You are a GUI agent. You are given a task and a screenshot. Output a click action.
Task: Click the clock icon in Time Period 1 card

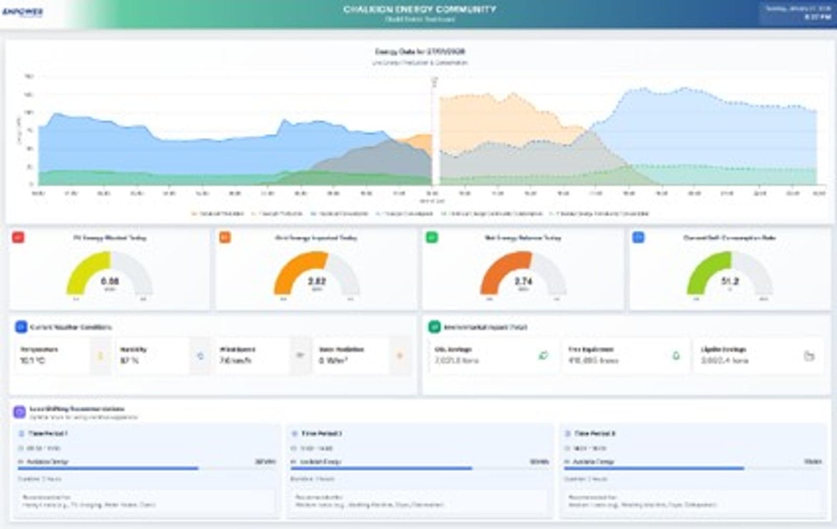tap(21, 448)
